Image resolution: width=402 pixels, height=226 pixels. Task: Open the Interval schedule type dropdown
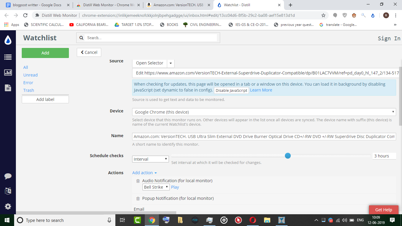click(150, 159)
